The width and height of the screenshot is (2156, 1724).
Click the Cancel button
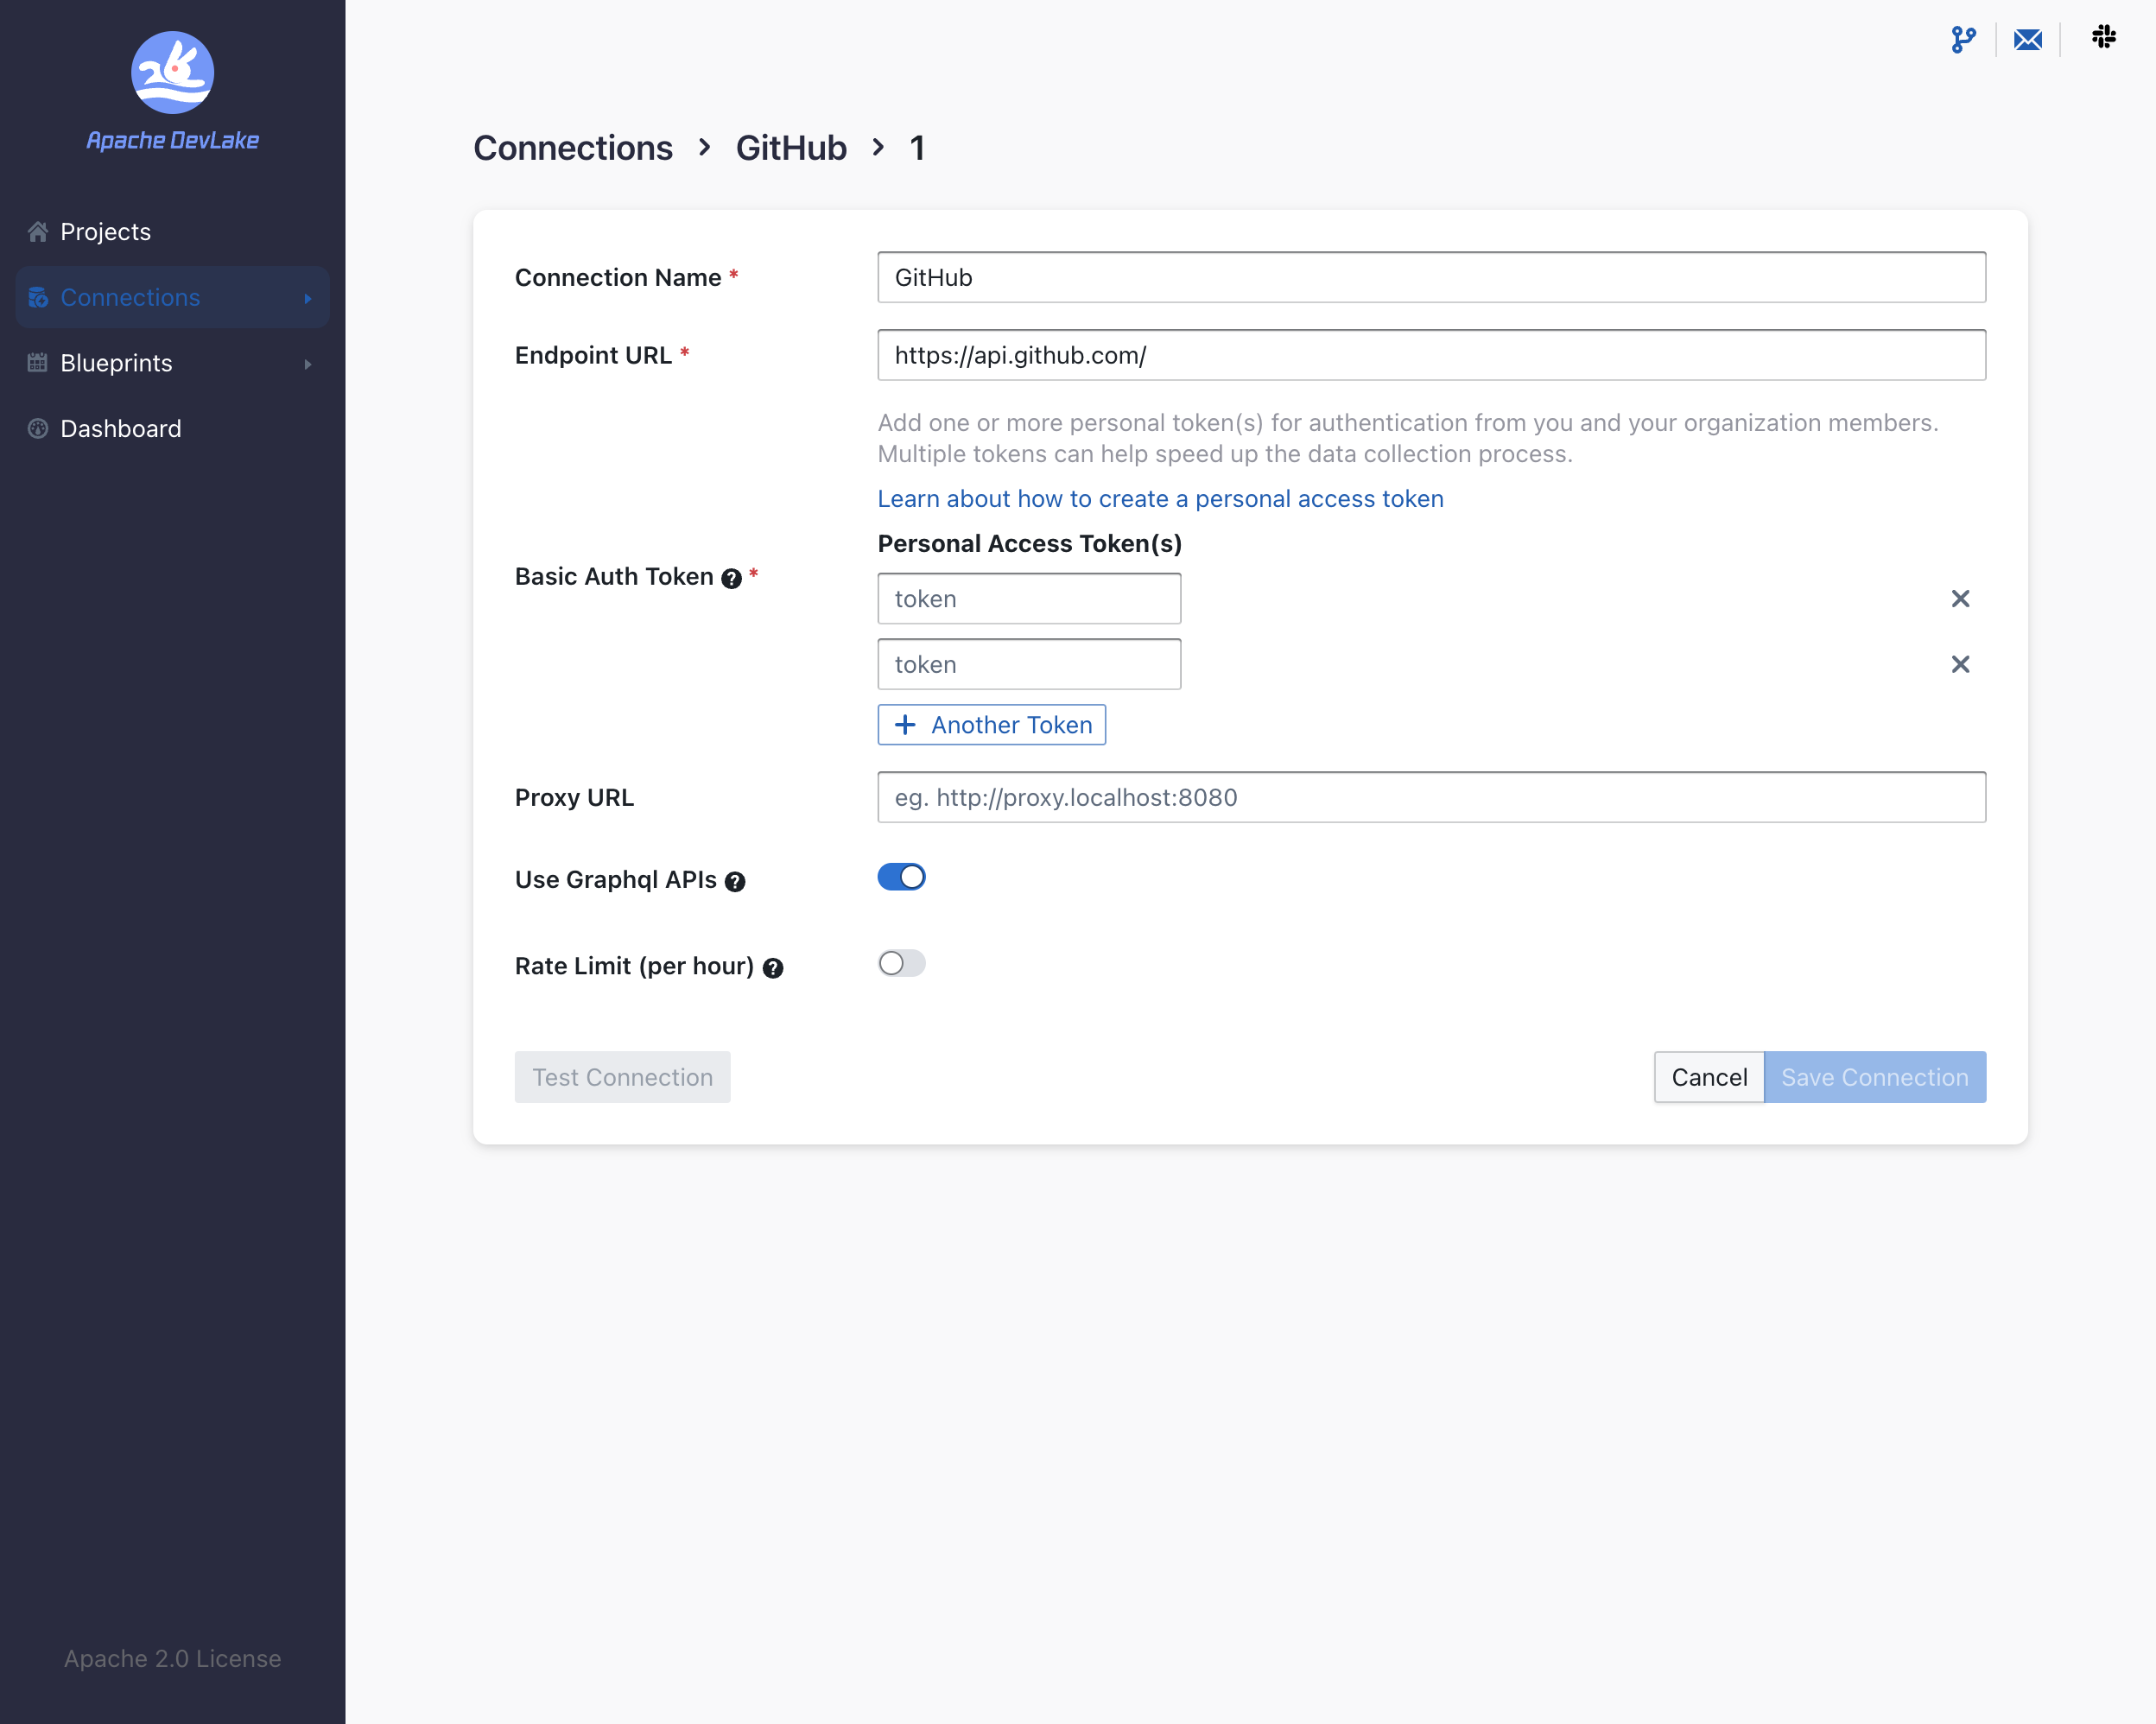1708,1077
